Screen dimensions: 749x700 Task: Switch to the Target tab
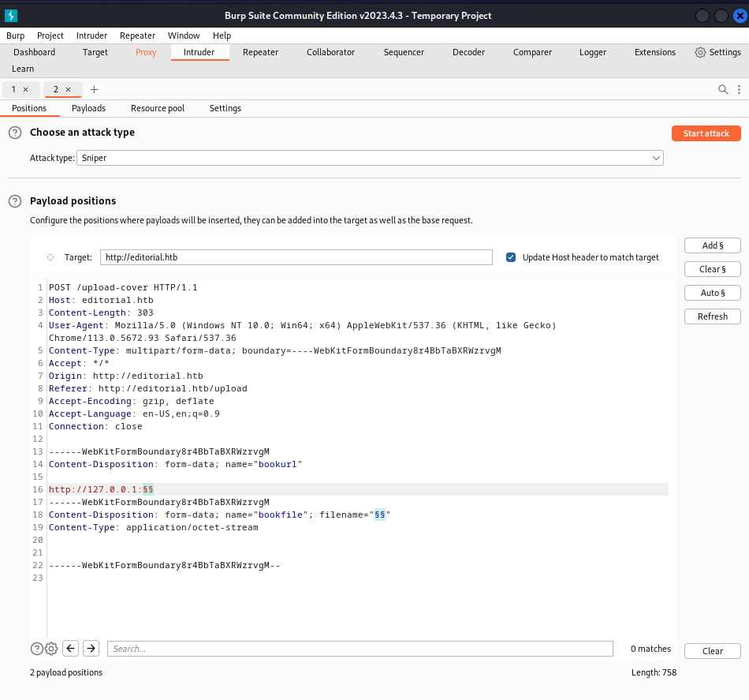[95, 52]
